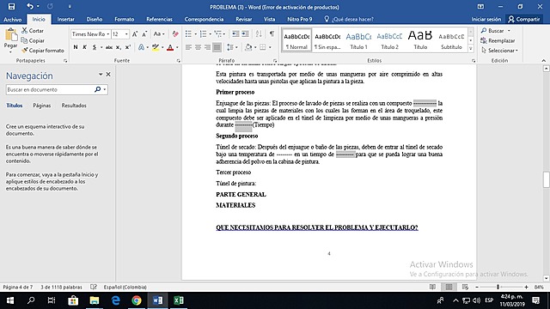The width and height of the screenshot is (550, 309).
Task: Open the Times New Roman font dropdown
Action: tap(107, 34)
